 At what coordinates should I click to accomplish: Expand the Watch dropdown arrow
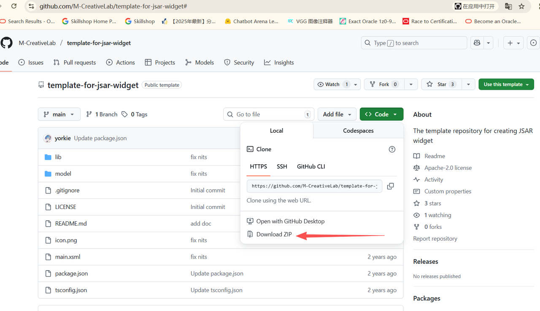356,84
